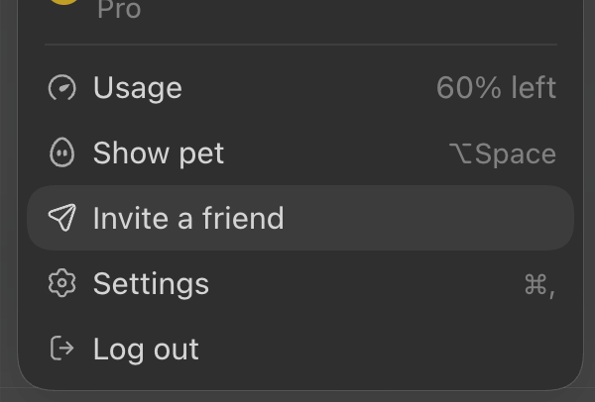Dismiss menu via dimmed area left of panel
Image resolution: width=595 pixels, height=402 pixels.
click(8, 189)
